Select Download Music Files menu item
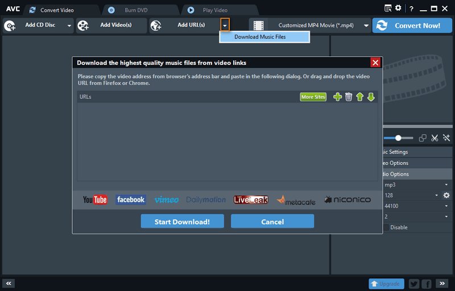This screenshot has width=455, height=291. [264, 37]
